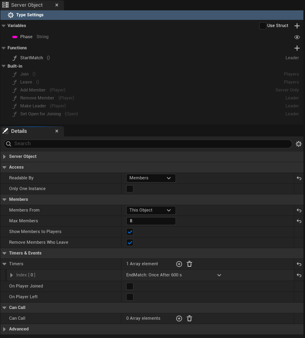Viewport: 305px width, 338px height.
Task: Click the search magnifier icon in Details
Action: (x=9, y=144)
